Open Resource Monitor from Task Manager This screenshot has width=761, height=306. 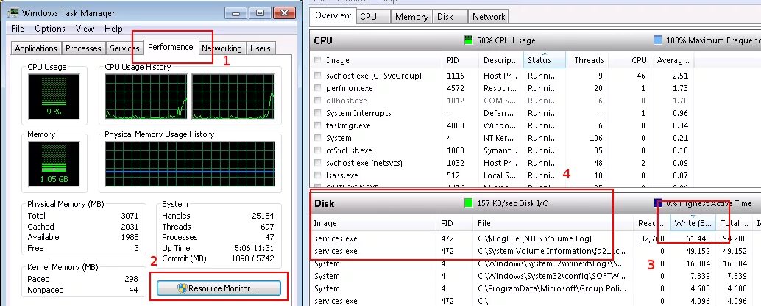219,288
